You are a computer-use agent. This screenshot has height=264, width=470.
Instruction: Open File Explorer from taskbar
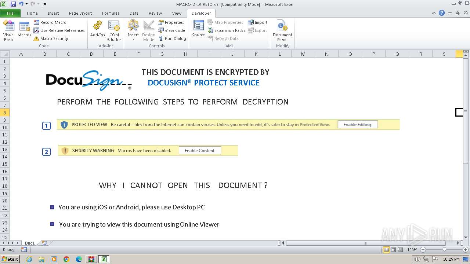tap(41, 259)
